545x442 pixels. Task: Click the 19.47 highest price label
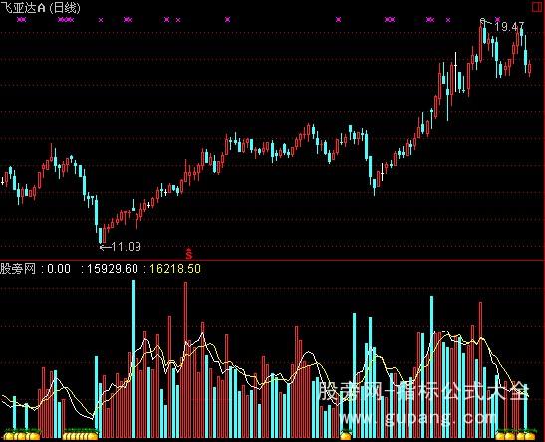509,27
